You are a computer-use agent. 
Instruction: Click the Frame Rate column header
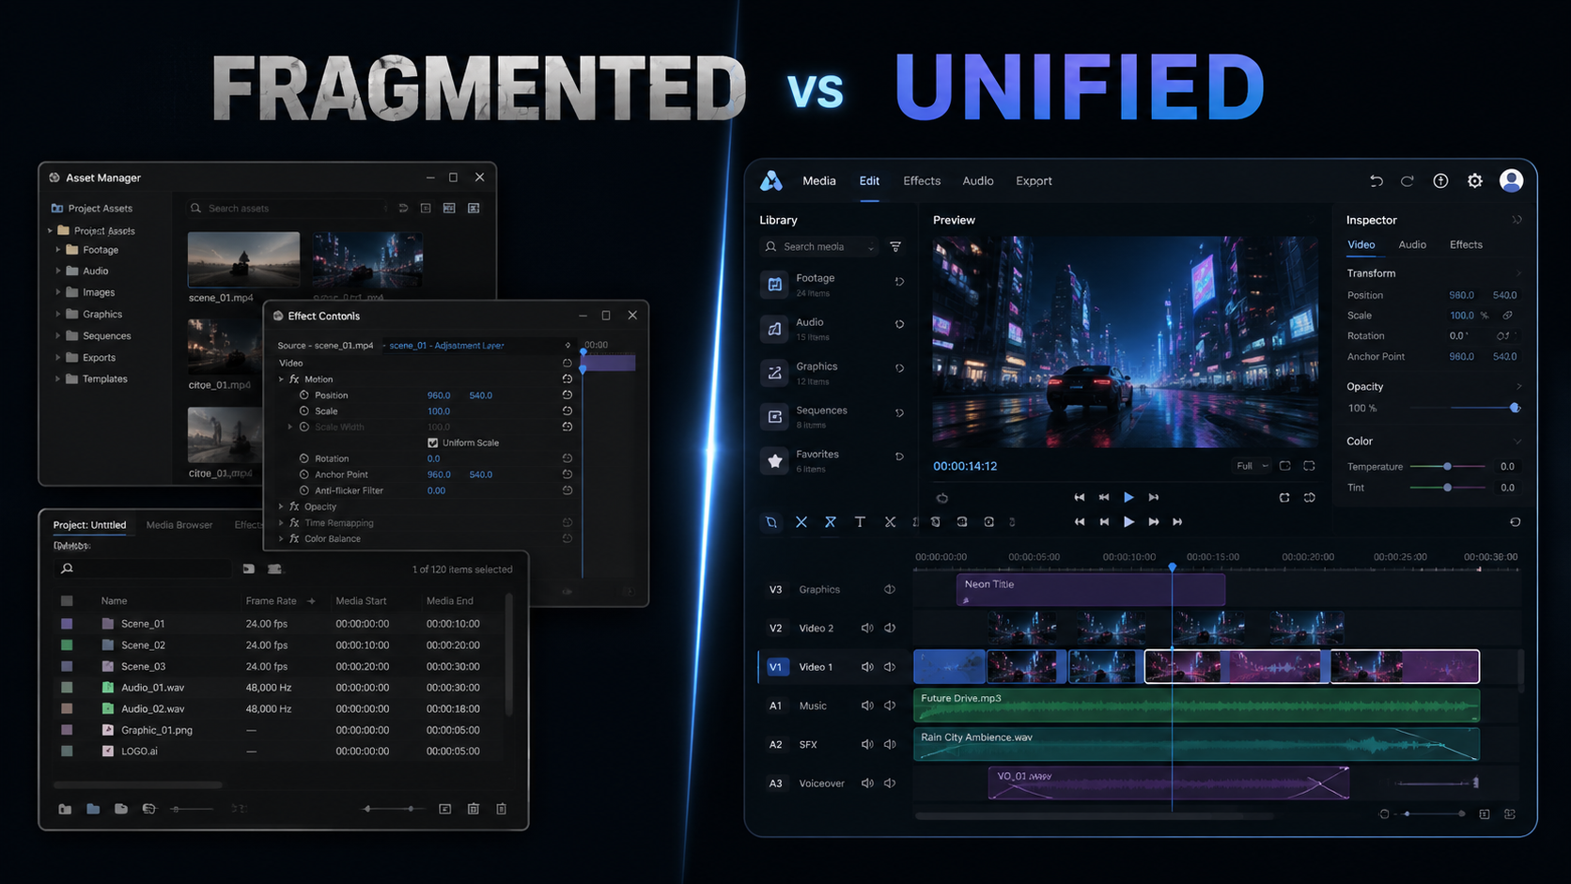(271, 601)
